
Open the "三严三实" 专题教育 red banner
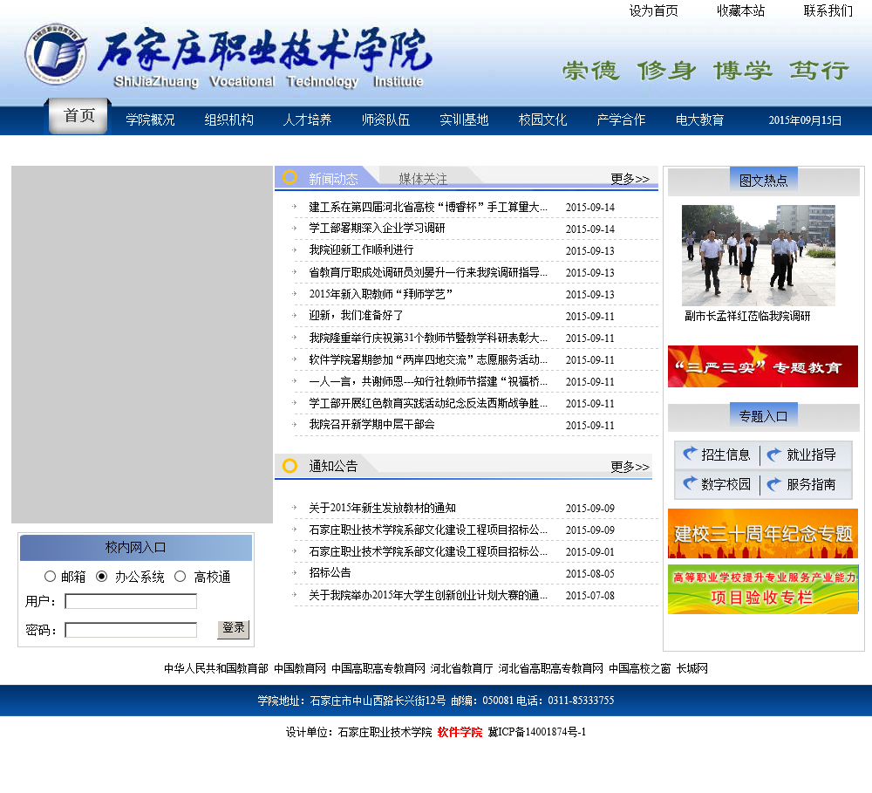(x=762, y=366)
